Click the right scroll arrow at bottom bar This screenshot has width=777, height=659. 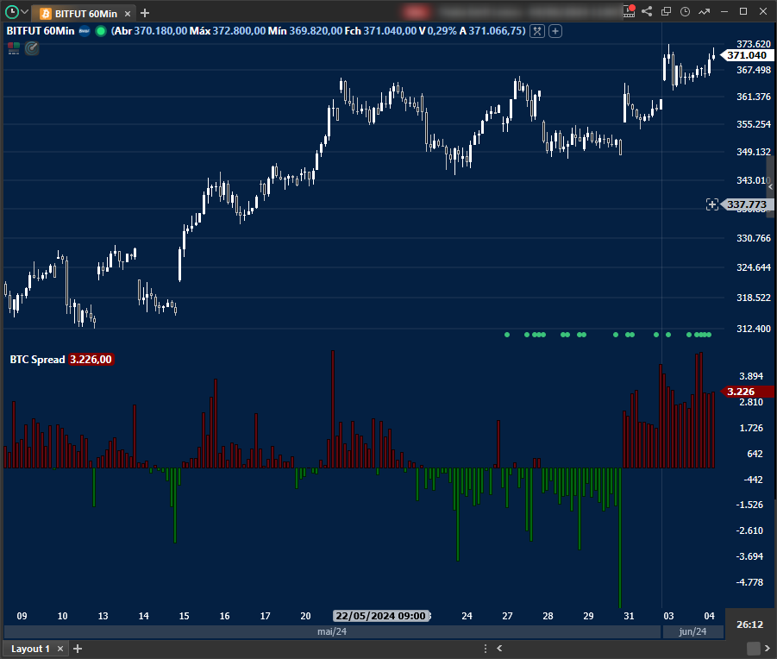click(768, 648)
